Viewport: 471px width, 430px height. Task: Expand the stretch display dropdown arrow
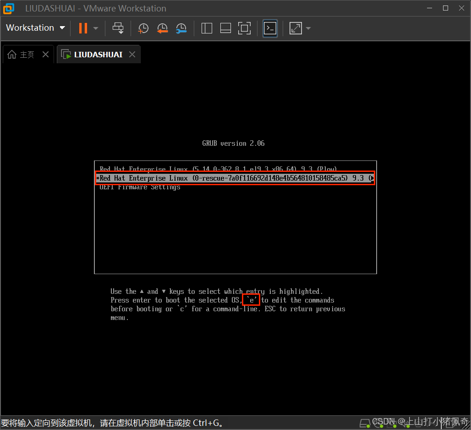tap(308, 28)
